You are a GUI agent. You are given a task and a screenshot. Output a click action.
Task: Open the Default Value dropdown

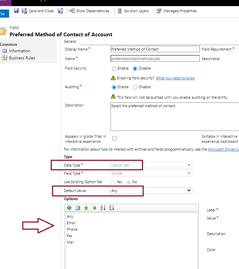(151, 190)
